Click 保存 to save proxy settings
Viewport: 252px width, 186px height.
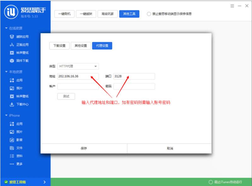pos(84,148)
